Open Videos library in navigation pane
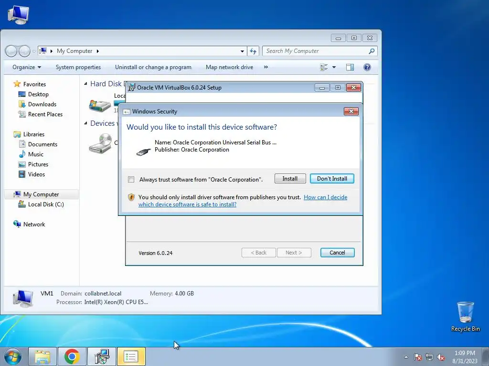The height and width of the screenshot is (366, 489). coord(36,174)
